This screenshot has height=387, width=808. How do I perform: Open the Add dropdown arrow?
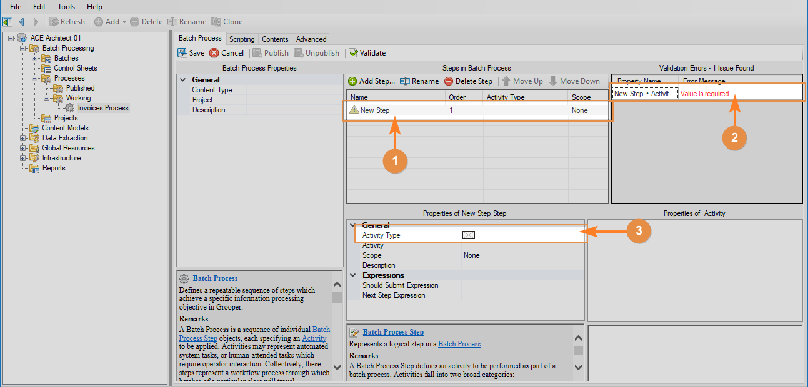point(124,22)
